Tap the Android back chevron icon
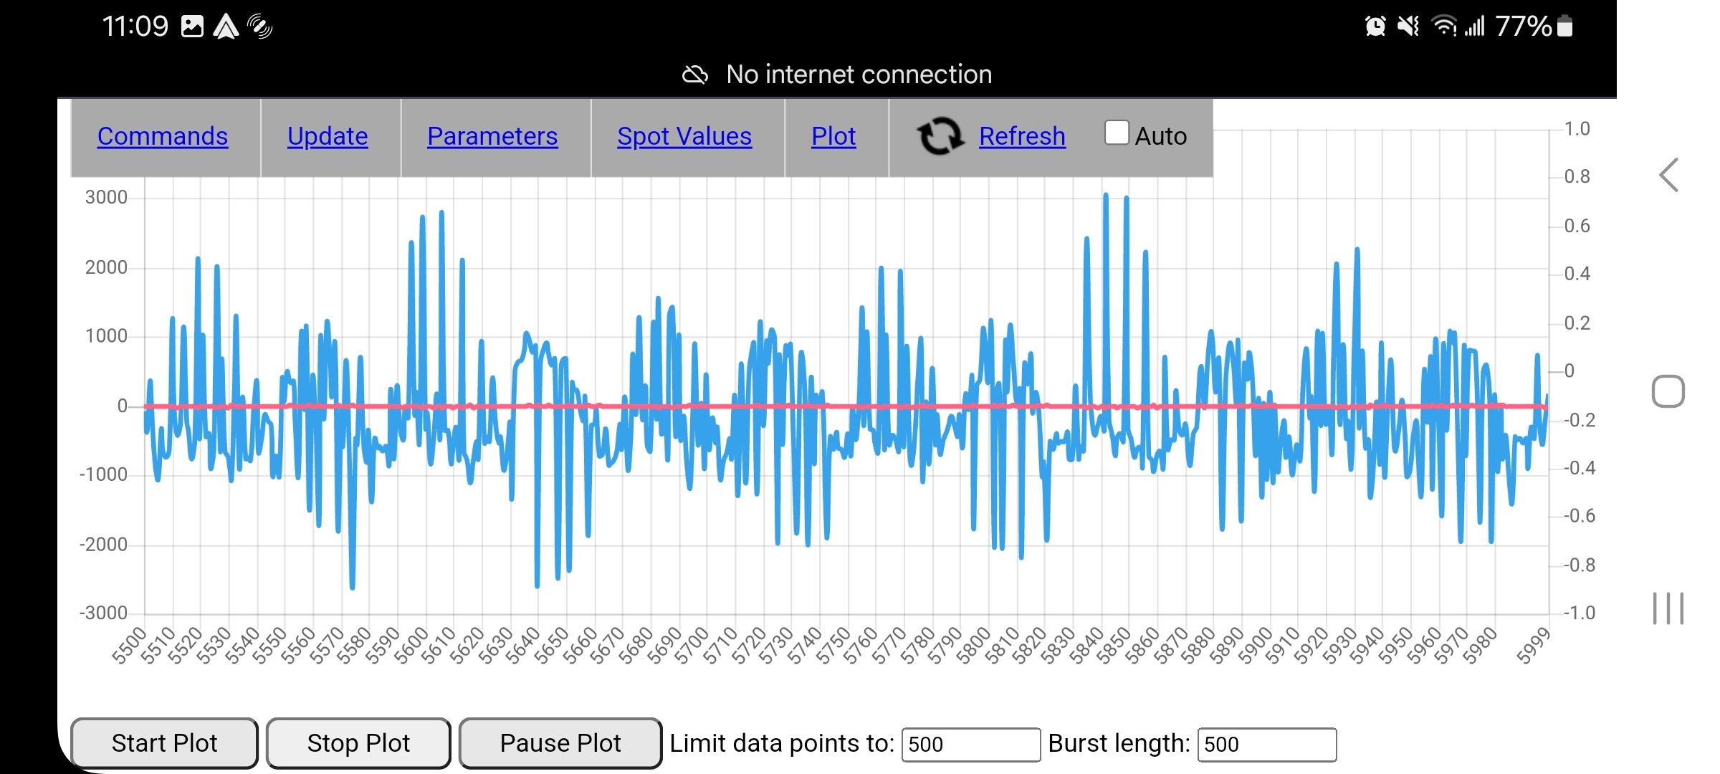This screenshot has width=1720, height=774. click(x=1669, y=175)
